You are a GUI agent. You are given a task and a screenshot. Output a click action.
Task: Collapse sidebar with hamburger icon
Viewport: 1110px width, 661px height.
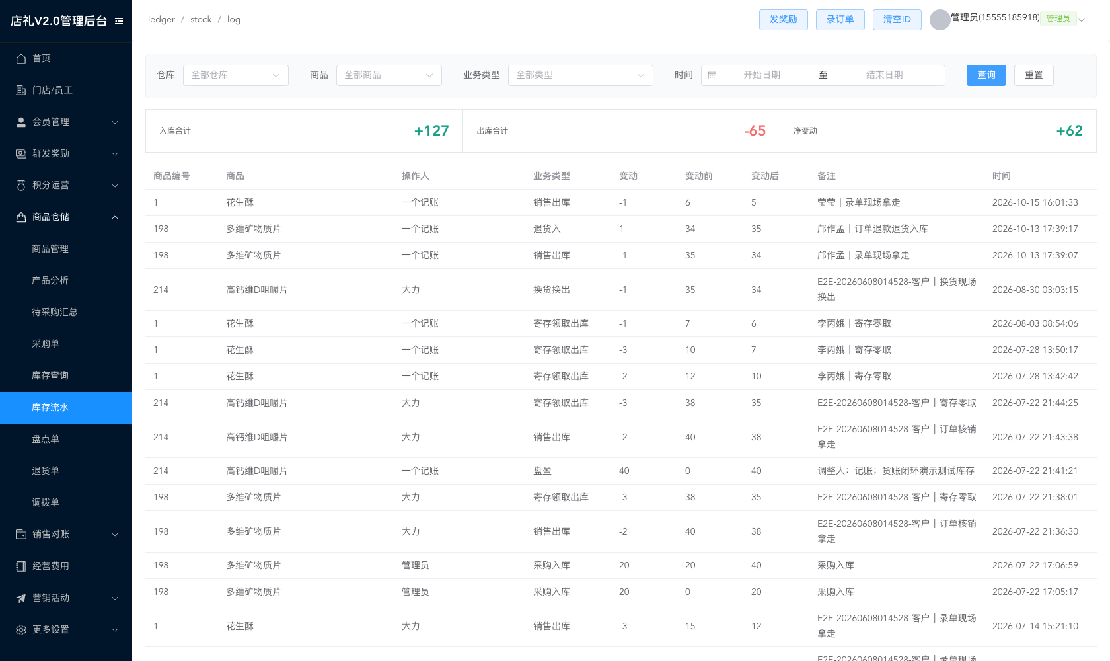pos(119,21)
